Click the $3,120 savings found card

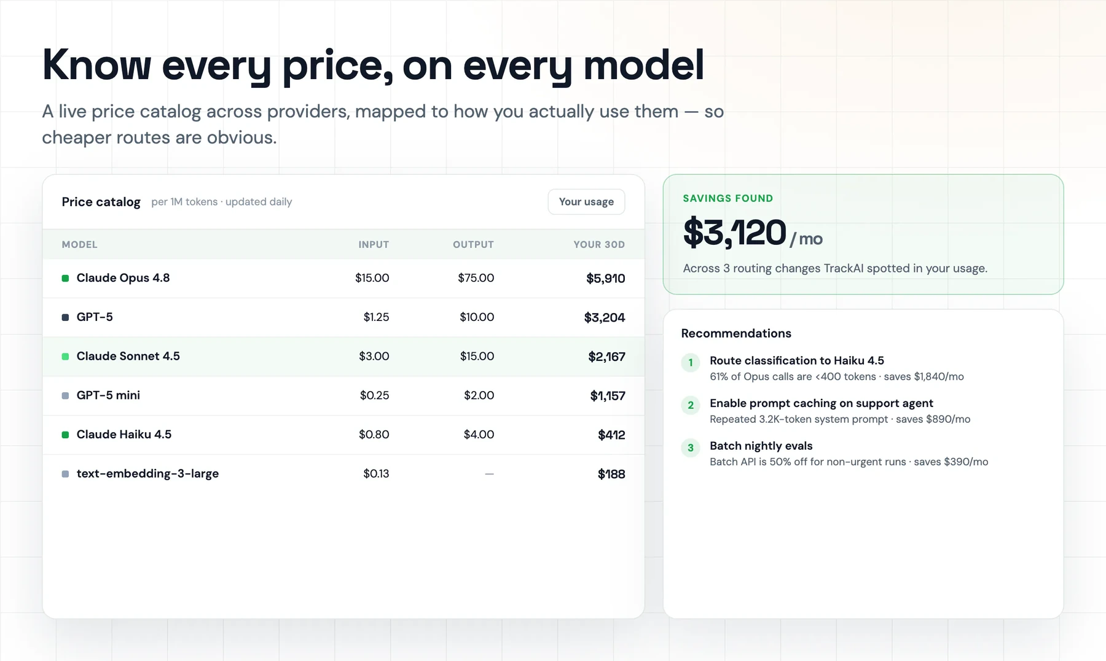coord(863,234)
